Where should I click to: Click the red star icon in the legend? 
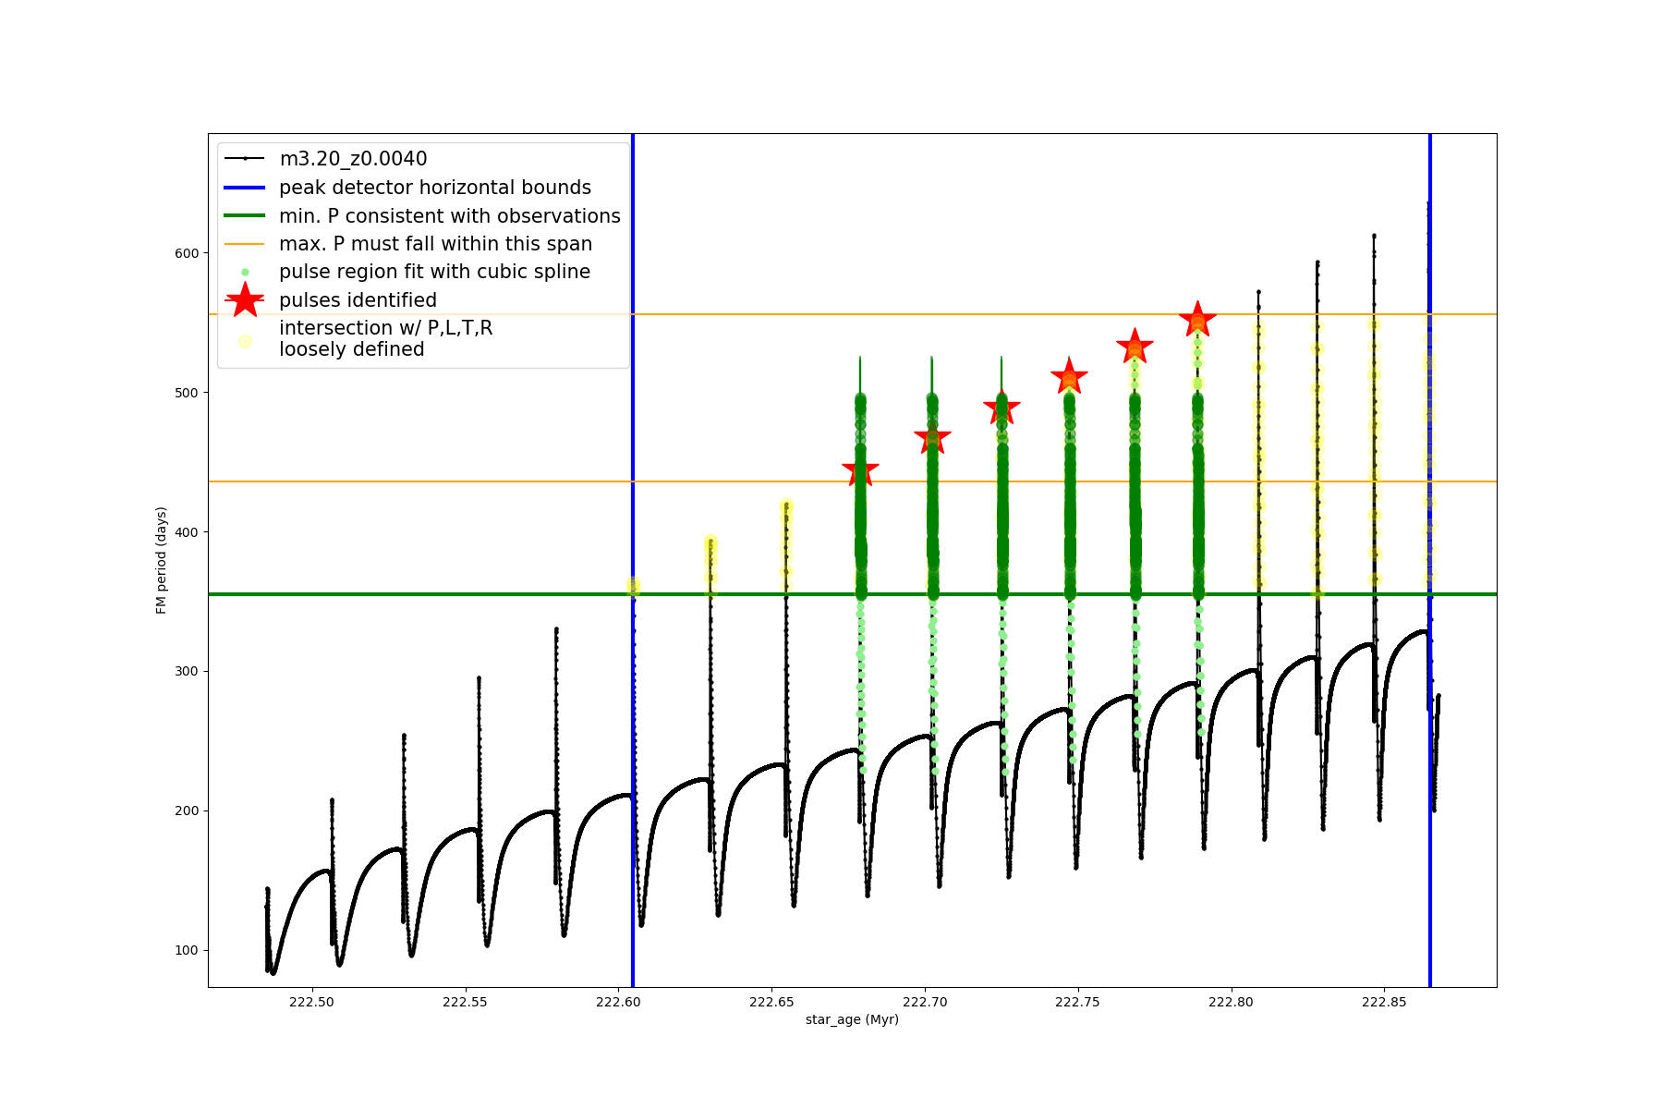pyautogui.click(x=245, y=300)
